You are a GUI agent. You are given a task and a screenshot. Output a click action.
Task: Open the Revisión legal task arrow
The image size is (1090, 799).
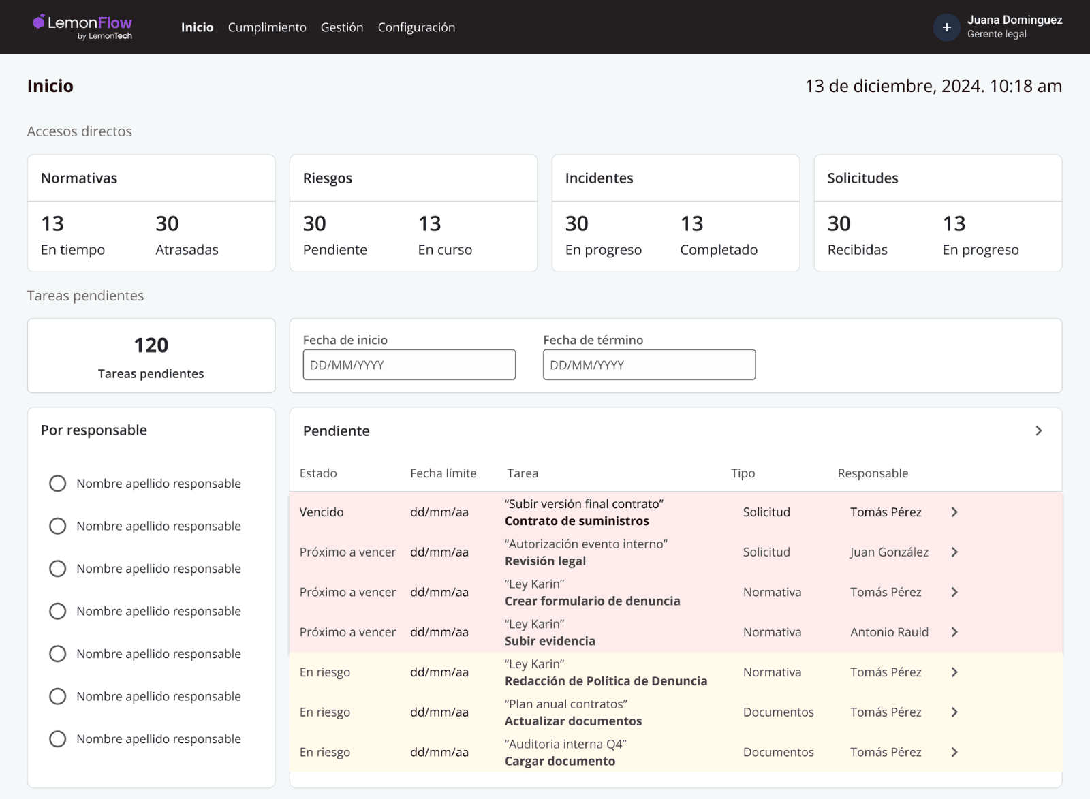[x=954, y=552]
